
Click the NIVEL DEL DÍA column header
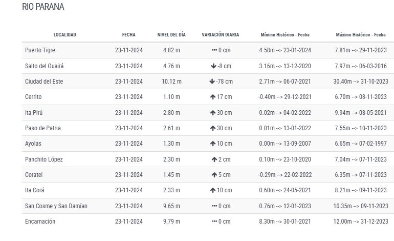tap(171, 35)
